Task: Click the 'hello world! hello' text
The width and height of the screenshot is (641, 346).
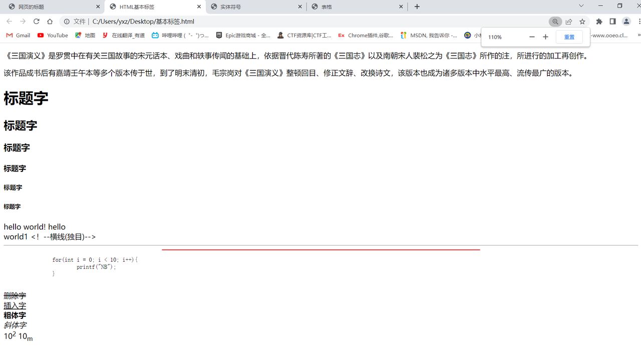Action: click(x=35, y=227)
